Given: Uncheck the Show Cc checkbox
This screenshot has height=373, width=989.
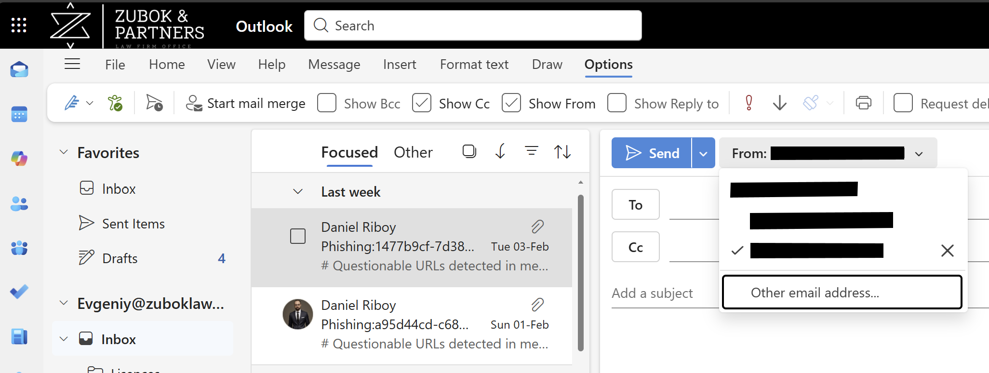Looking at the screenshot, I should point(422,103).
